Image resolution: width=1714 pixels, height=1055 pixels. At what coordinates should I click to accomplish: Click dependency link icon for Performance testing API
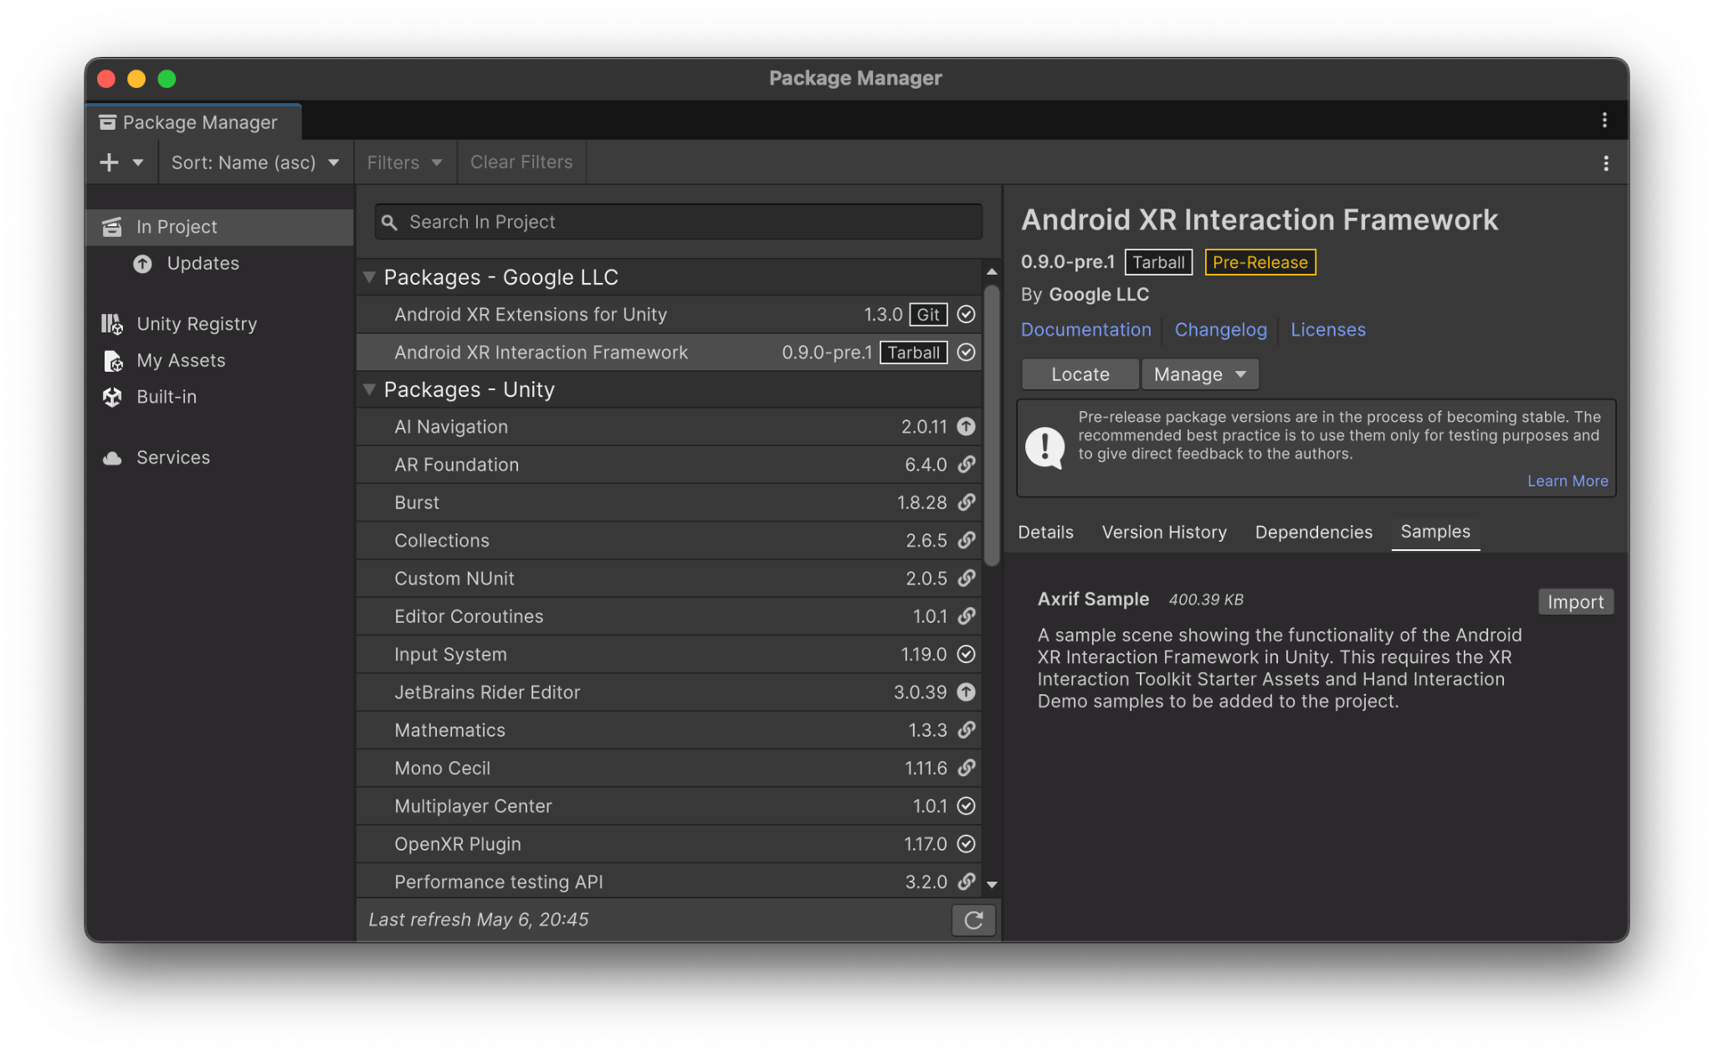tap(966, 882)
